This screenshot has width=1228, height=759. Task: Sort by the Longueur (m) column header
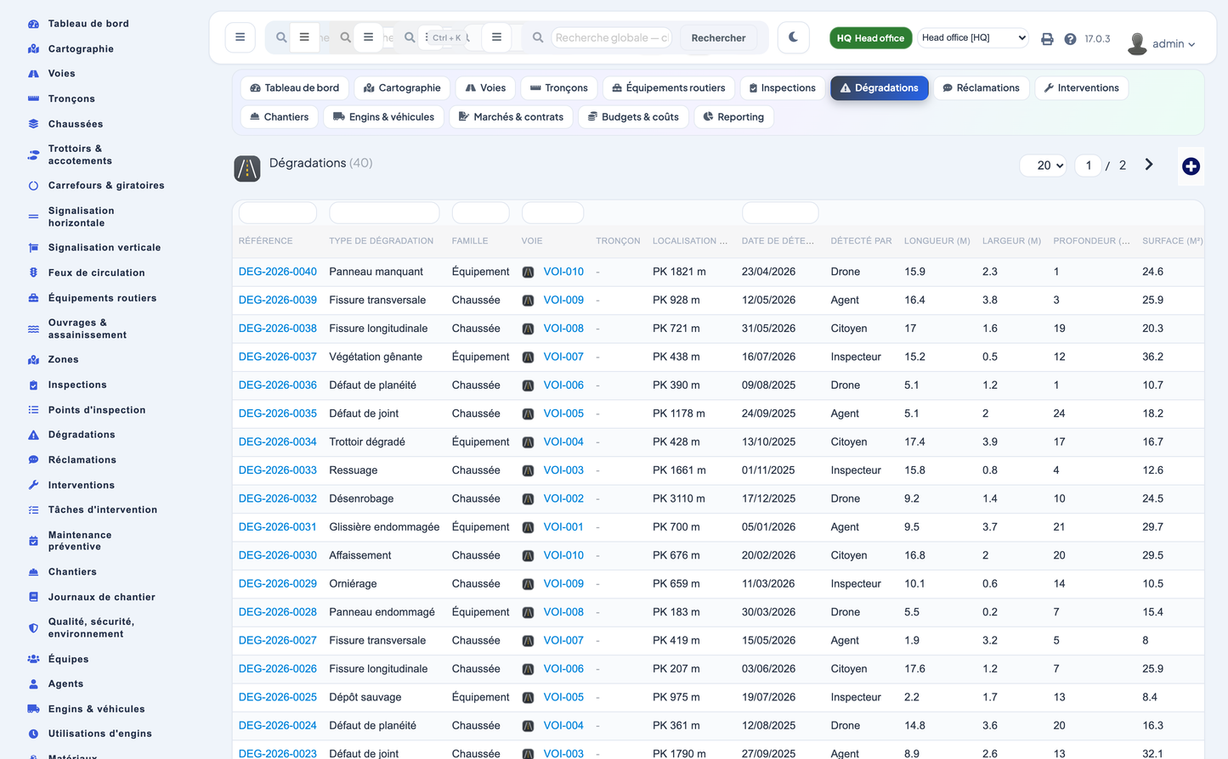pyautogui.click(x=937, y=241)
